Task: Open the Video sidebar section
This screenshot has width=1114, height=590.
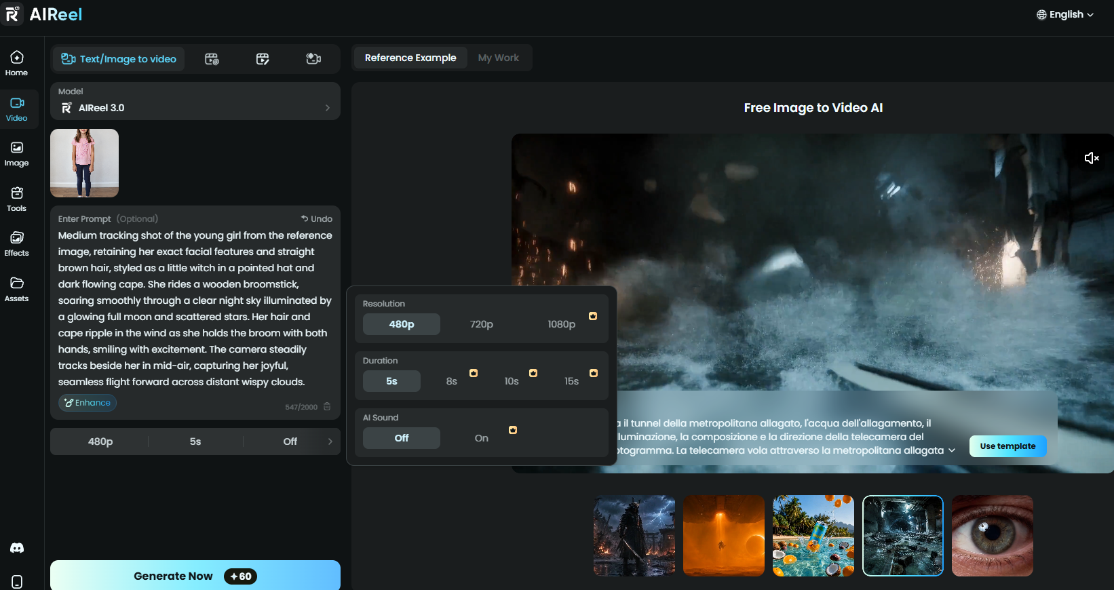Action: (x=17, y=109)
